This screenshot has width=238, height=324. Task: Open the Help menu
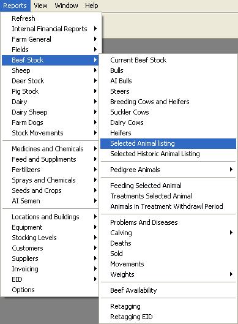91,6
